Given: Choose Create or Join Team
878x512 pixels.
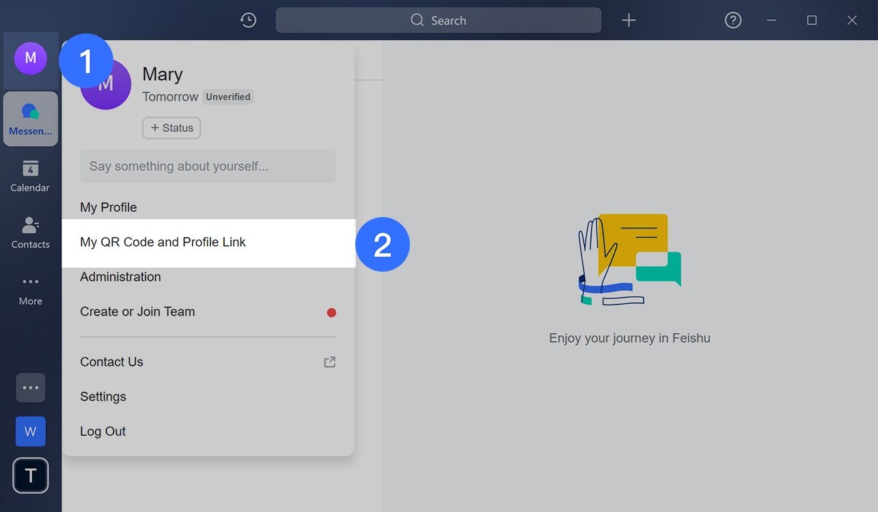Looking at the screenshot, I should click(x=137, y=312).
